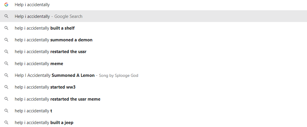
Task: Click the magnifier icon next to 'built a shelf'
Action: pyautogui.click(x=6, y=28)
